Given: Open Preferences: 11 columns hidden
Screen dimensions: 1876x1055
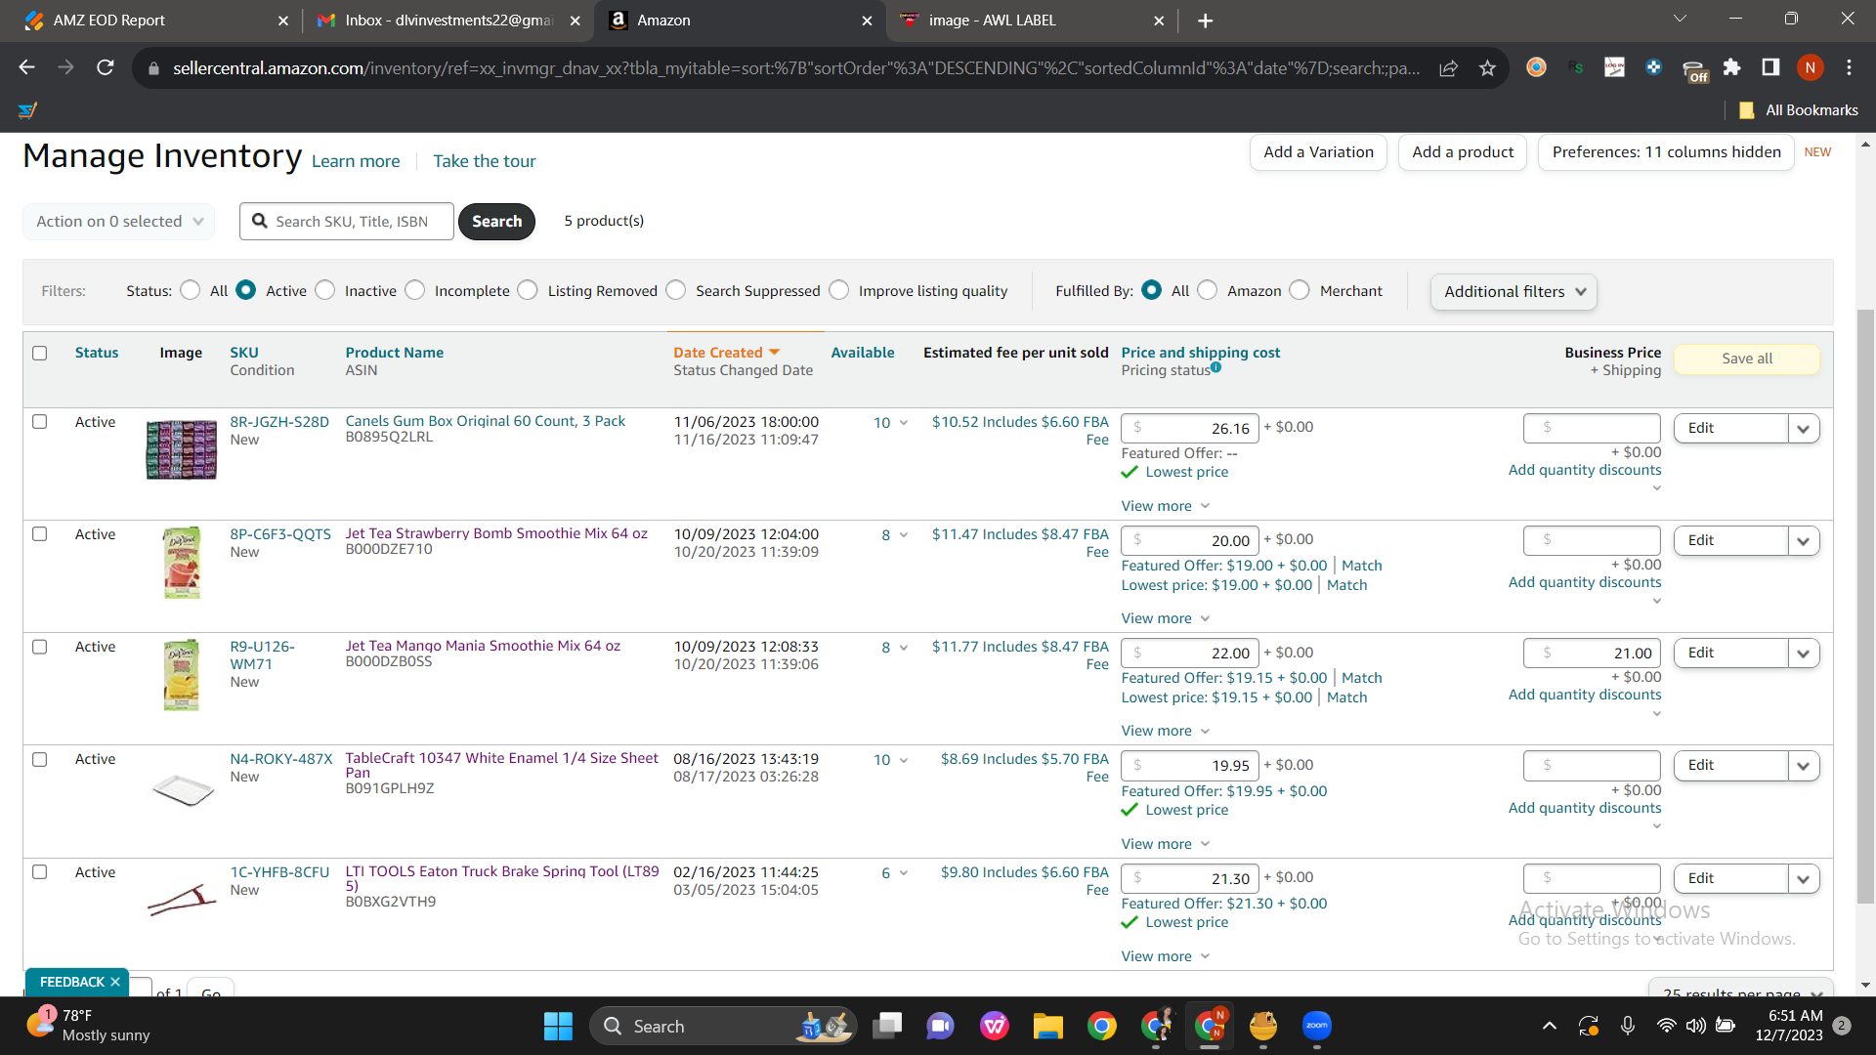Looking at the screenshot, I should click(x=1666, y=152).
